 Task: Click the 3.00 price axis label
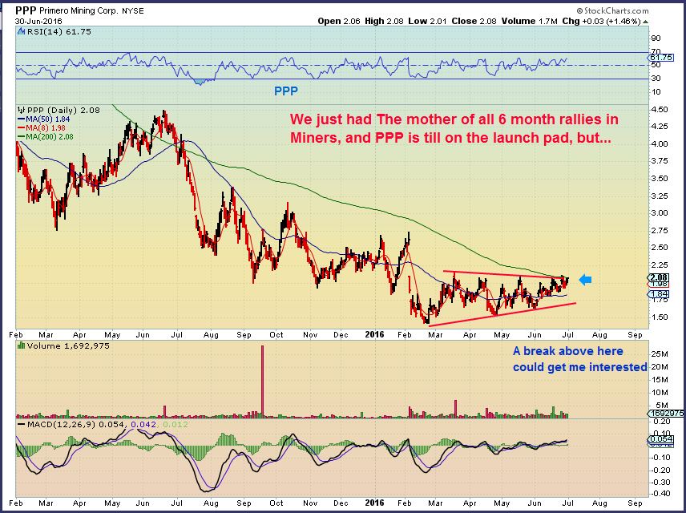[660, 213]
